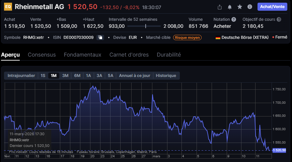
Task: Click the mars date label on chart axis
Action: coord(156,156)
